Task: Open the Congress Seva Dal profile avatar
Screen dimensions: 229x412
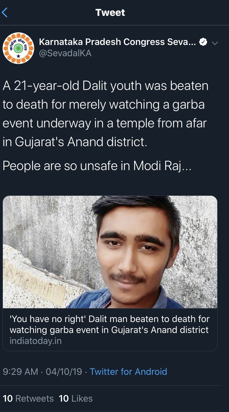Action: coord(18,48)
